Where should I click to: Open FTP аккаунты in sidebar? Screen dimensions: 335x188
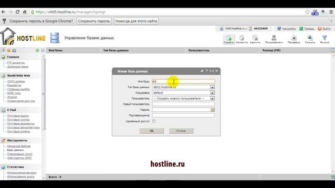tap(16, 63)
